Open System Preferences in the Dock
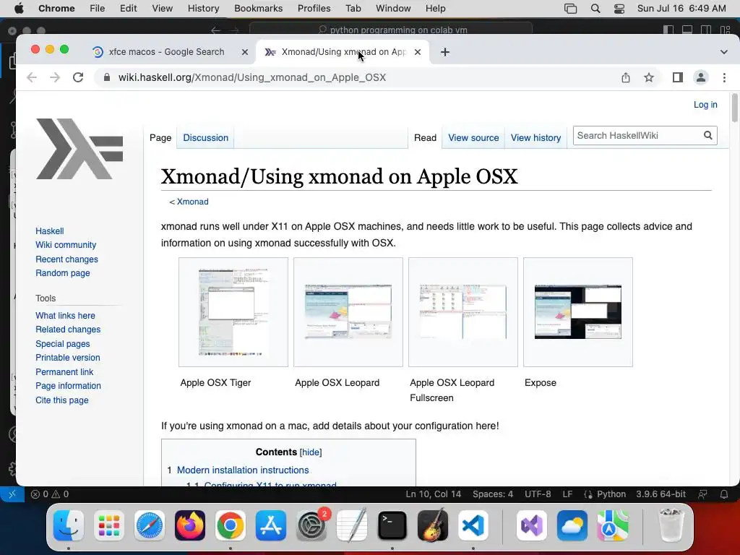The width and height of the screenshot is (740, 555). coord(311,525)
